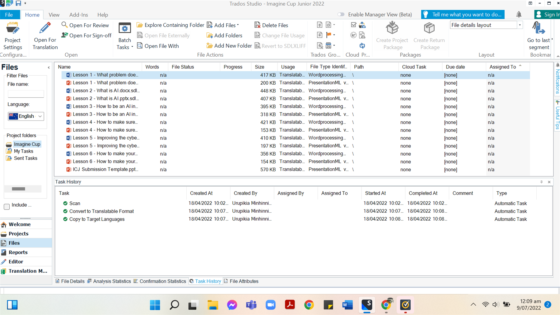Click the notifications bell icon

(519, 14)
